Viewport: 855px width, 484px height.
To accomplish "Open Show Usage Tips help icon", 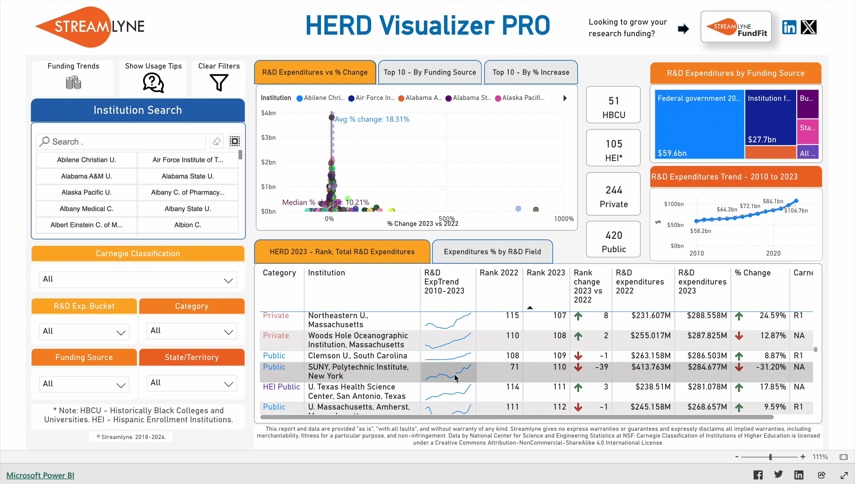I will pyautogui.click(x=153, y=82).
